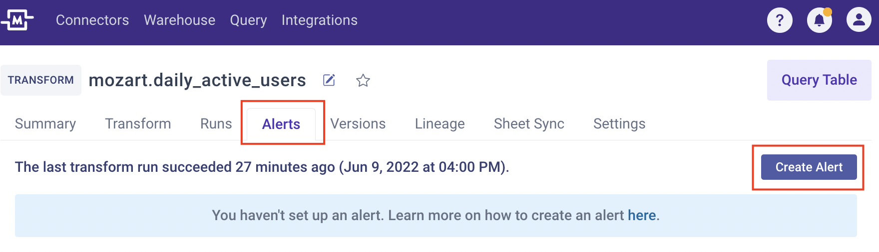This screenshot has width=879, height=252.
Task: View the Lineage tab
Action: pos(440,124)
